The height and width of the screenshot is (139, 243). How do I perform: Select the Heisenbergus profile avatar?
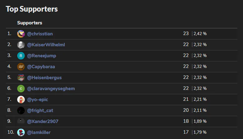[21, 78]
